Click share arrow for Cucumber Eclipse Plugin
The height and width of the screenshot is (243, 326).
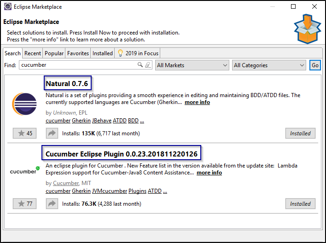[52, 203]
